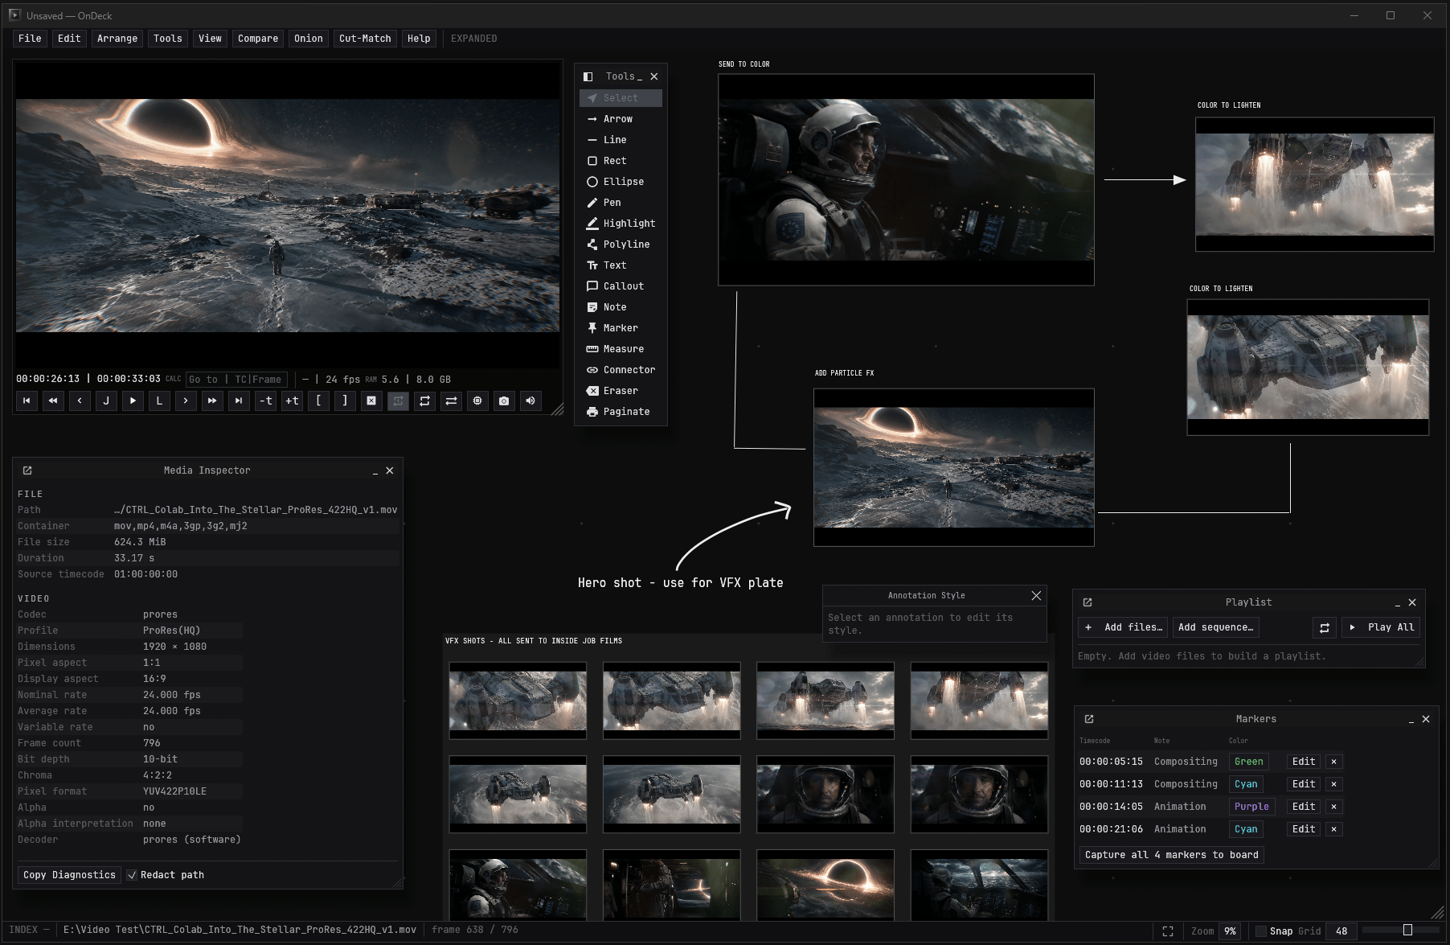The width and height of the screenshot is (1450, 945).
Task: Click Copy Diagnostics button
Action: click(x=69, y=875)
